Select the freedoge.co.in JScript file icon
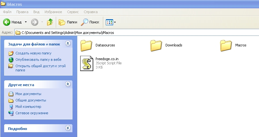 (x=87, y=63)
